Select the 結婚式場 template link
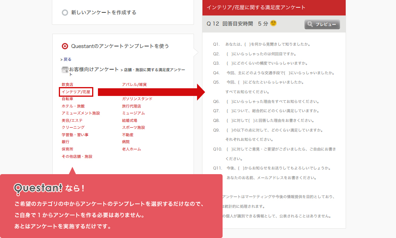 pyautogui.click(x=130, y=121)
